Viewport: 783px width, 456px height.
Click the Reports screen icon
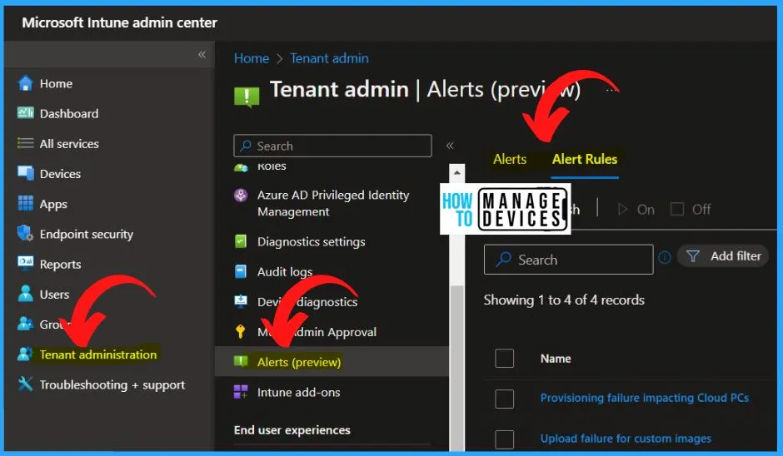pyautogui.click(x=25, y=262)
